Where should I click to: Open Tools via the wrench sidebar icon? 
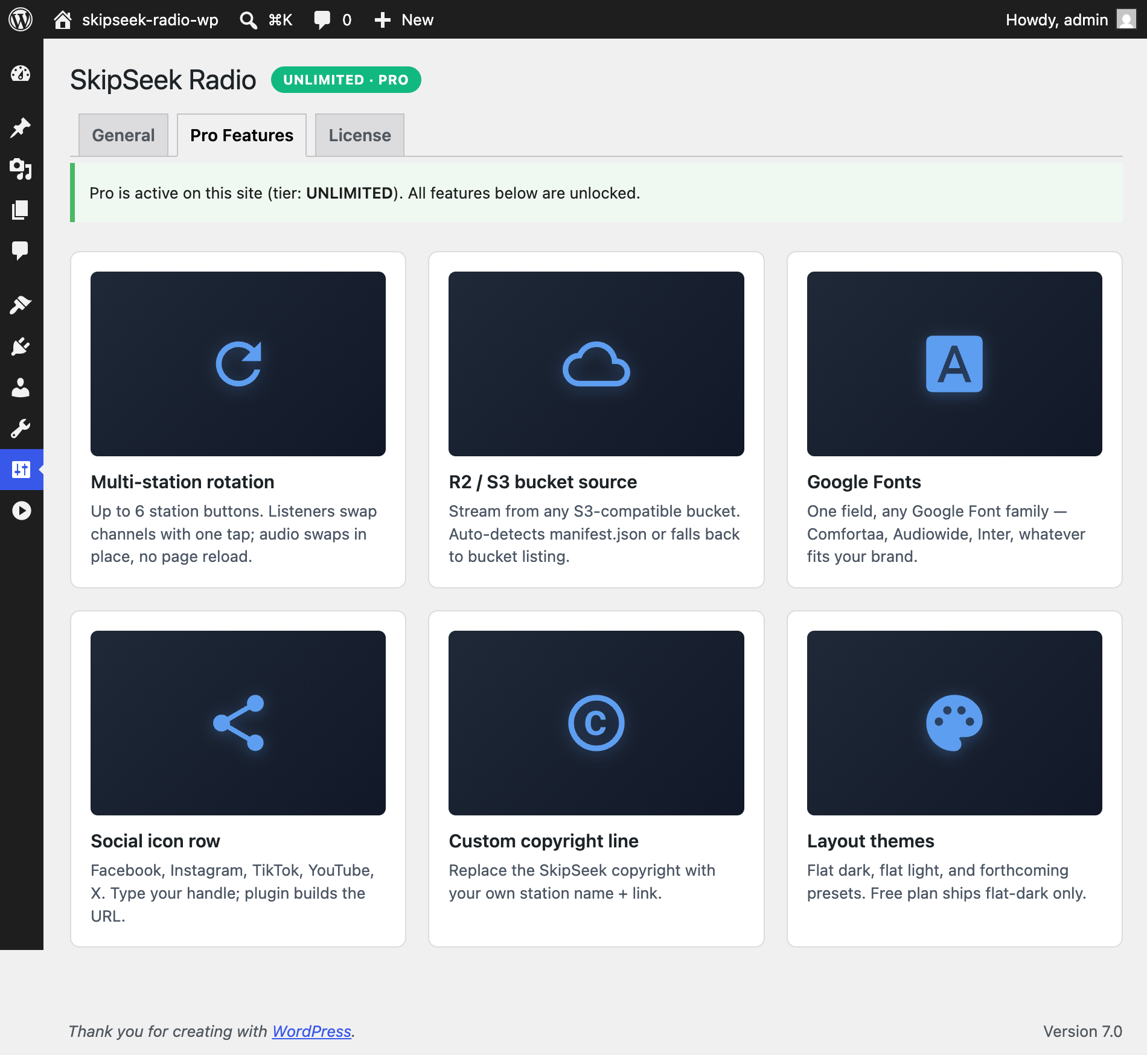coord(21,429)
